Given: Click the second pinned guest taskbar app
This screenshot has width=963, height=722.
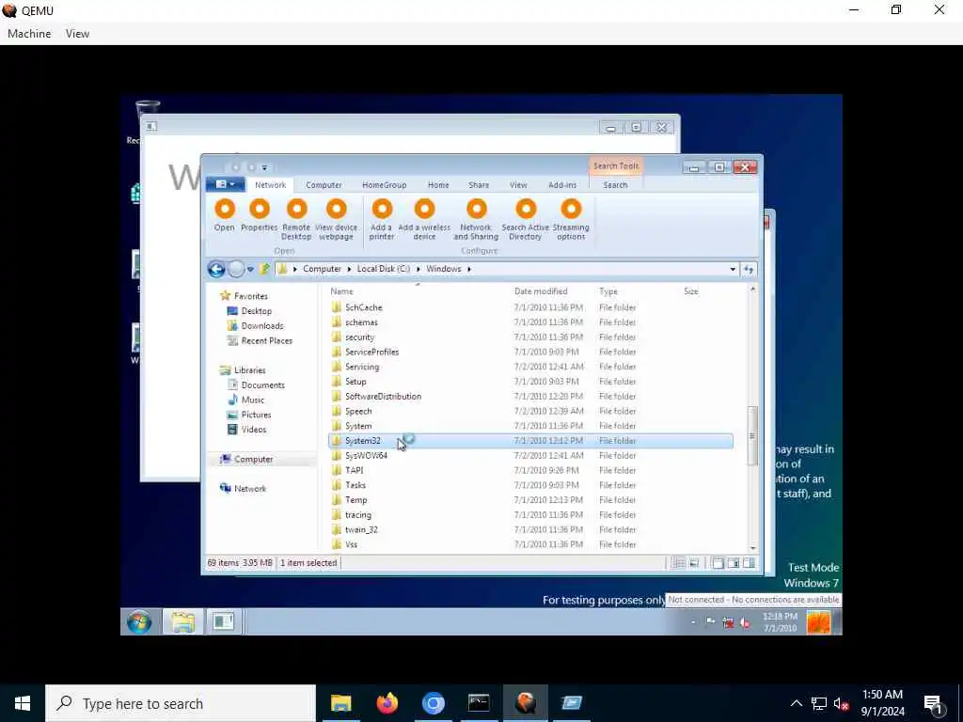Looking at the screenshot, I should (x=223, y=622).
